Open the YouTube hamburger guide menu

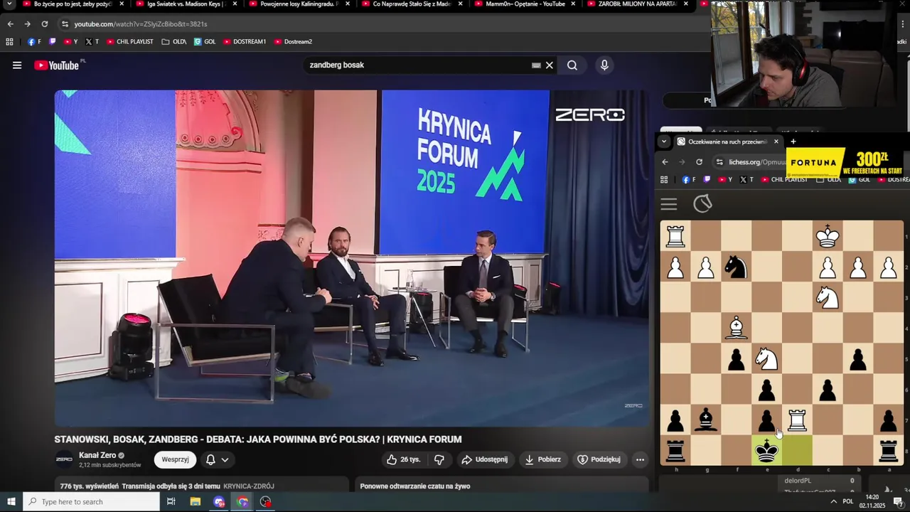pyautogui.click(x=17, y=65)
